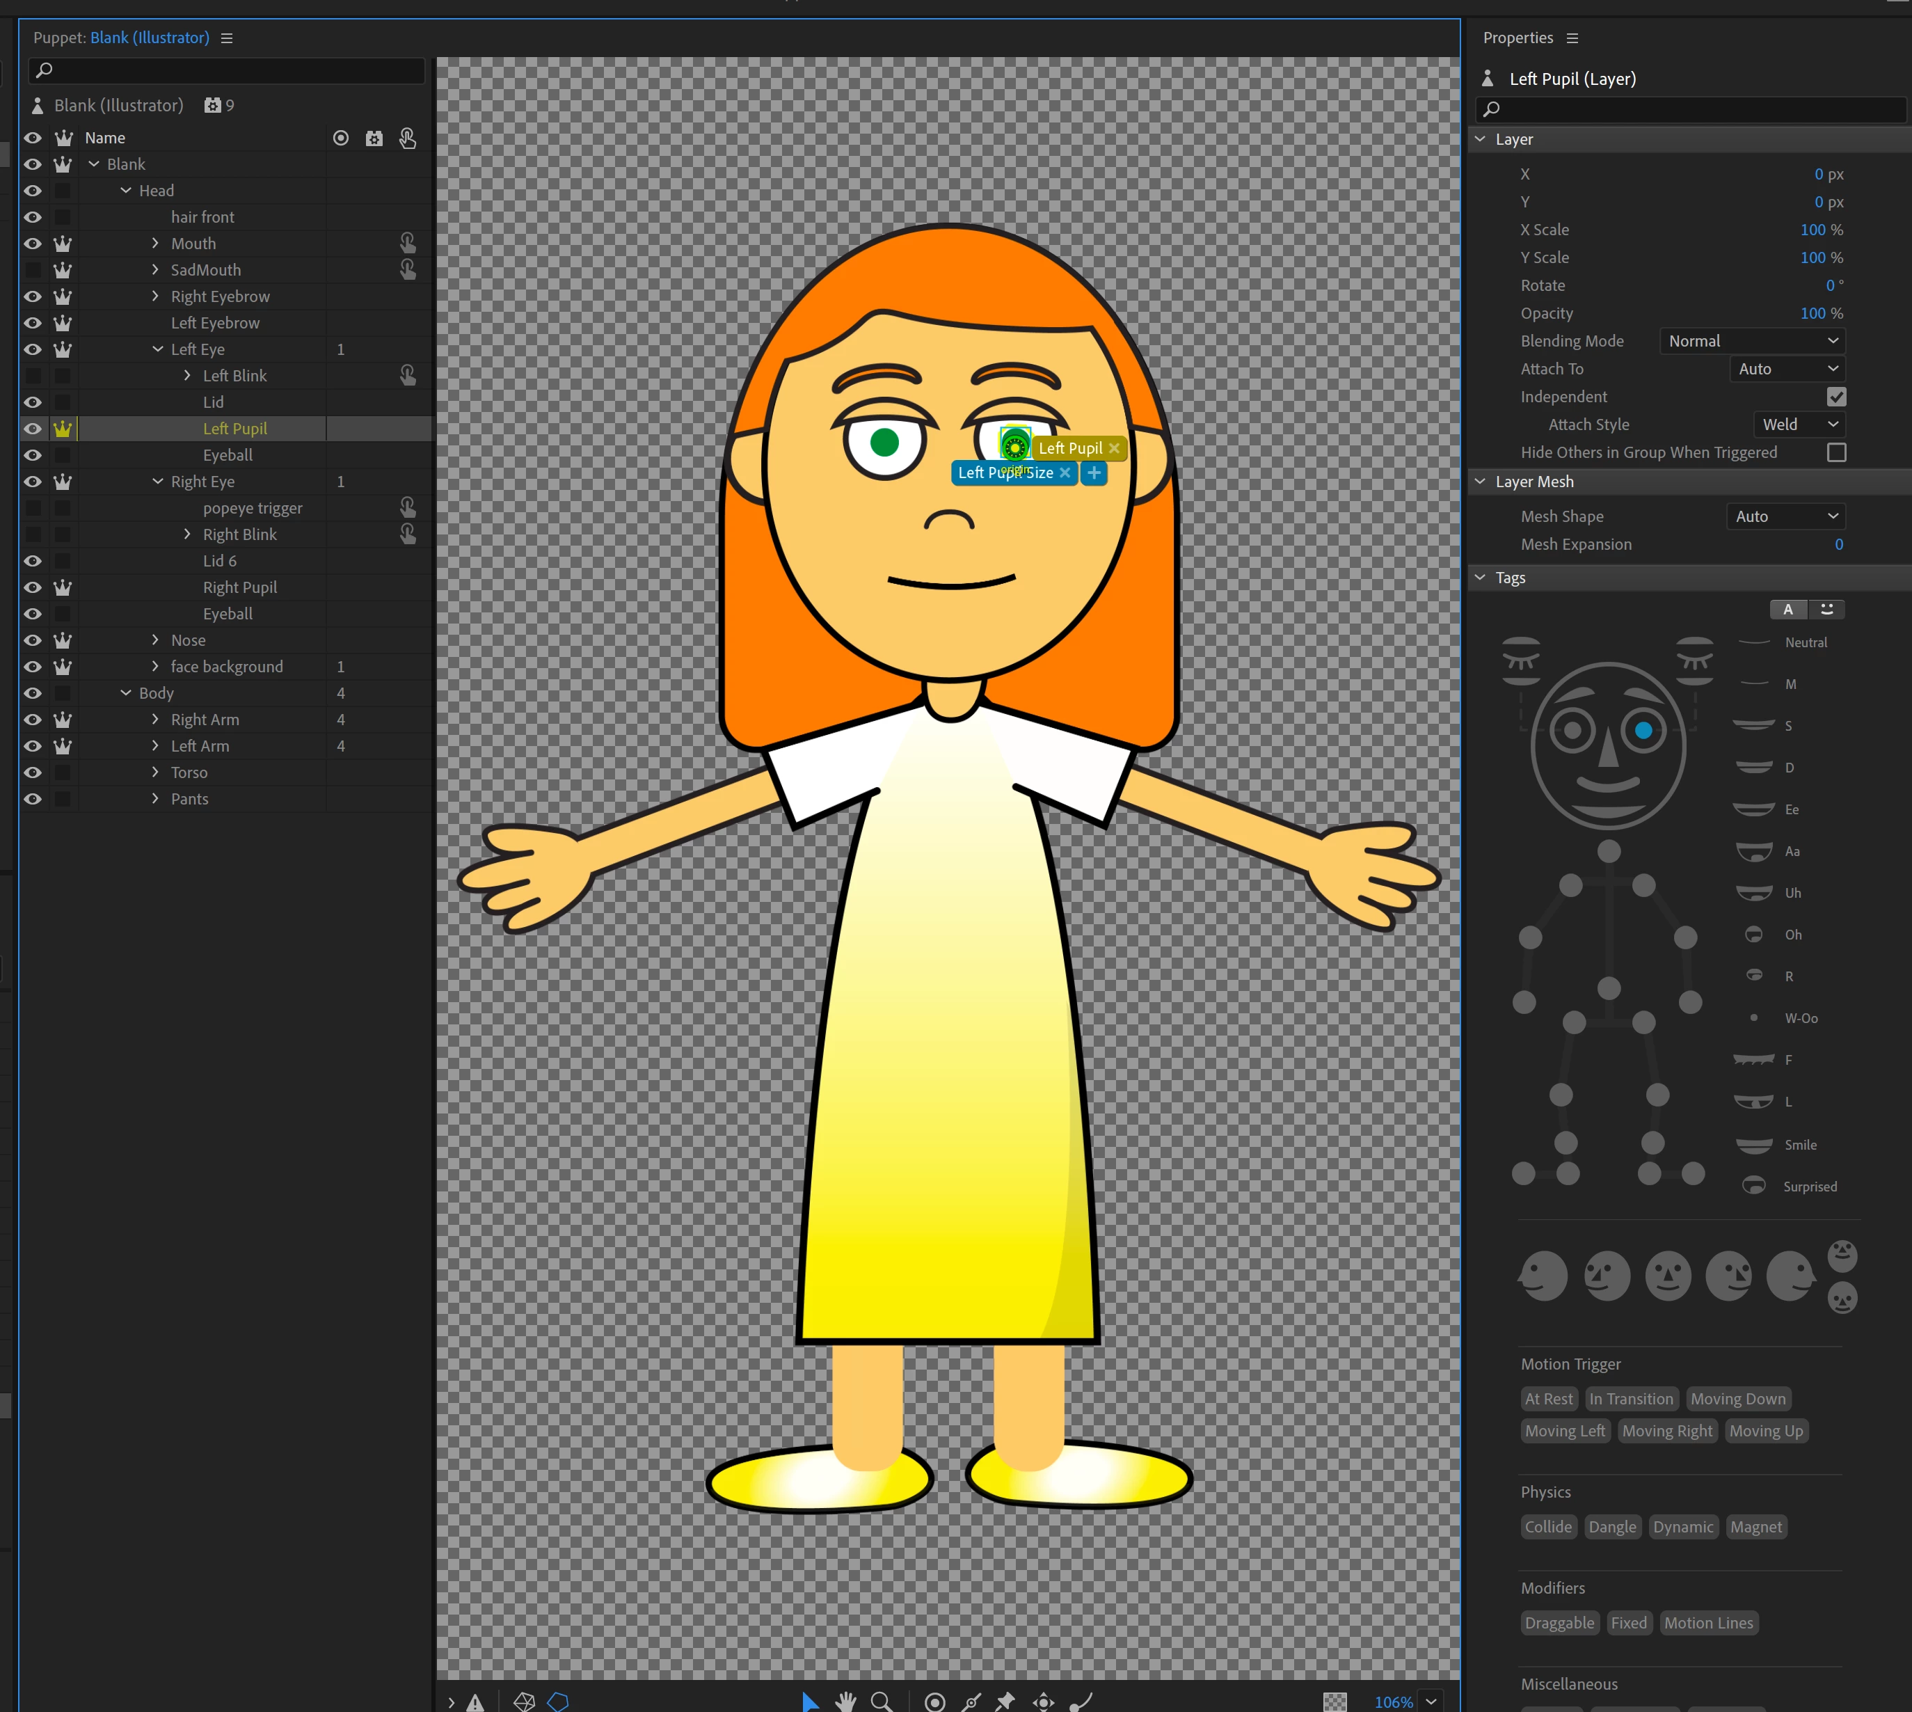Select the Dragger tool
The height and width of the screenshot is (1712, 1912).
tap(1043, 1701)
